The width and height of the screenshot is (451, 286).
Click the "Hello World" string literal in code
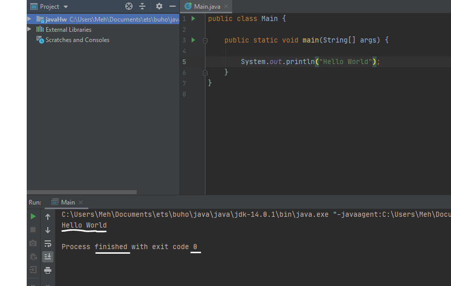[x=345, y=62]
